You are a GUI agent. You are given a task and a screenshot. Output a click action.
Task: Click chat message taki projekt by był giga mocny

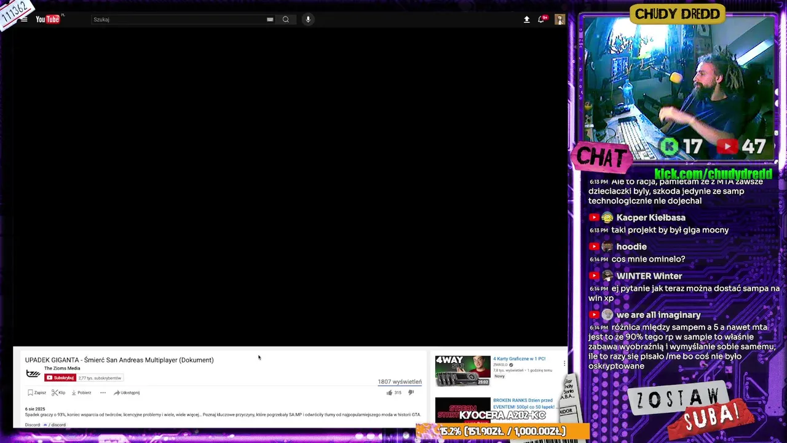tap(670, 230)
